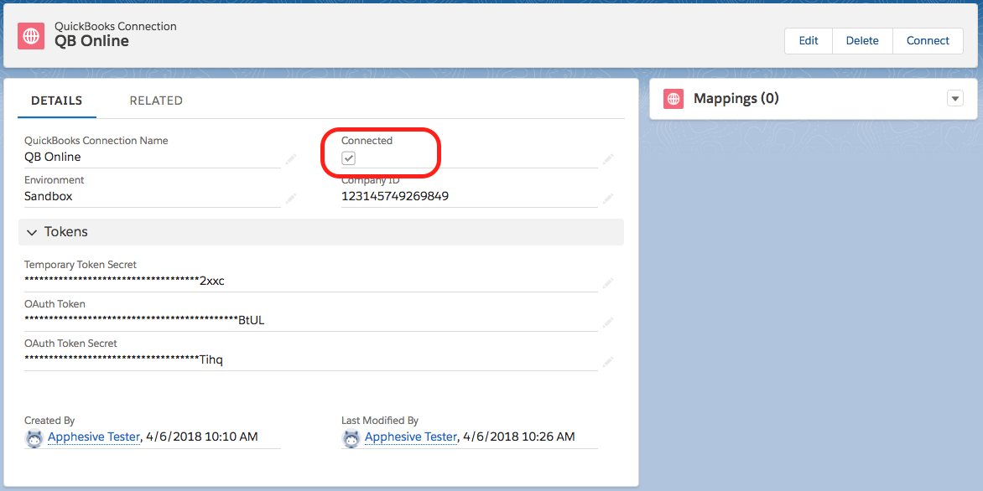
Task: Click the Company ID value 123145749269849
Action: click(x=395, y=197)
